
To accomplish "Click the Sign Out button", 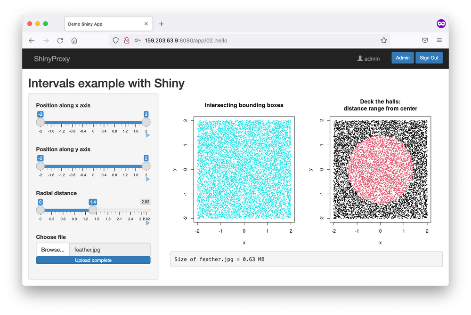I will 429,58.
